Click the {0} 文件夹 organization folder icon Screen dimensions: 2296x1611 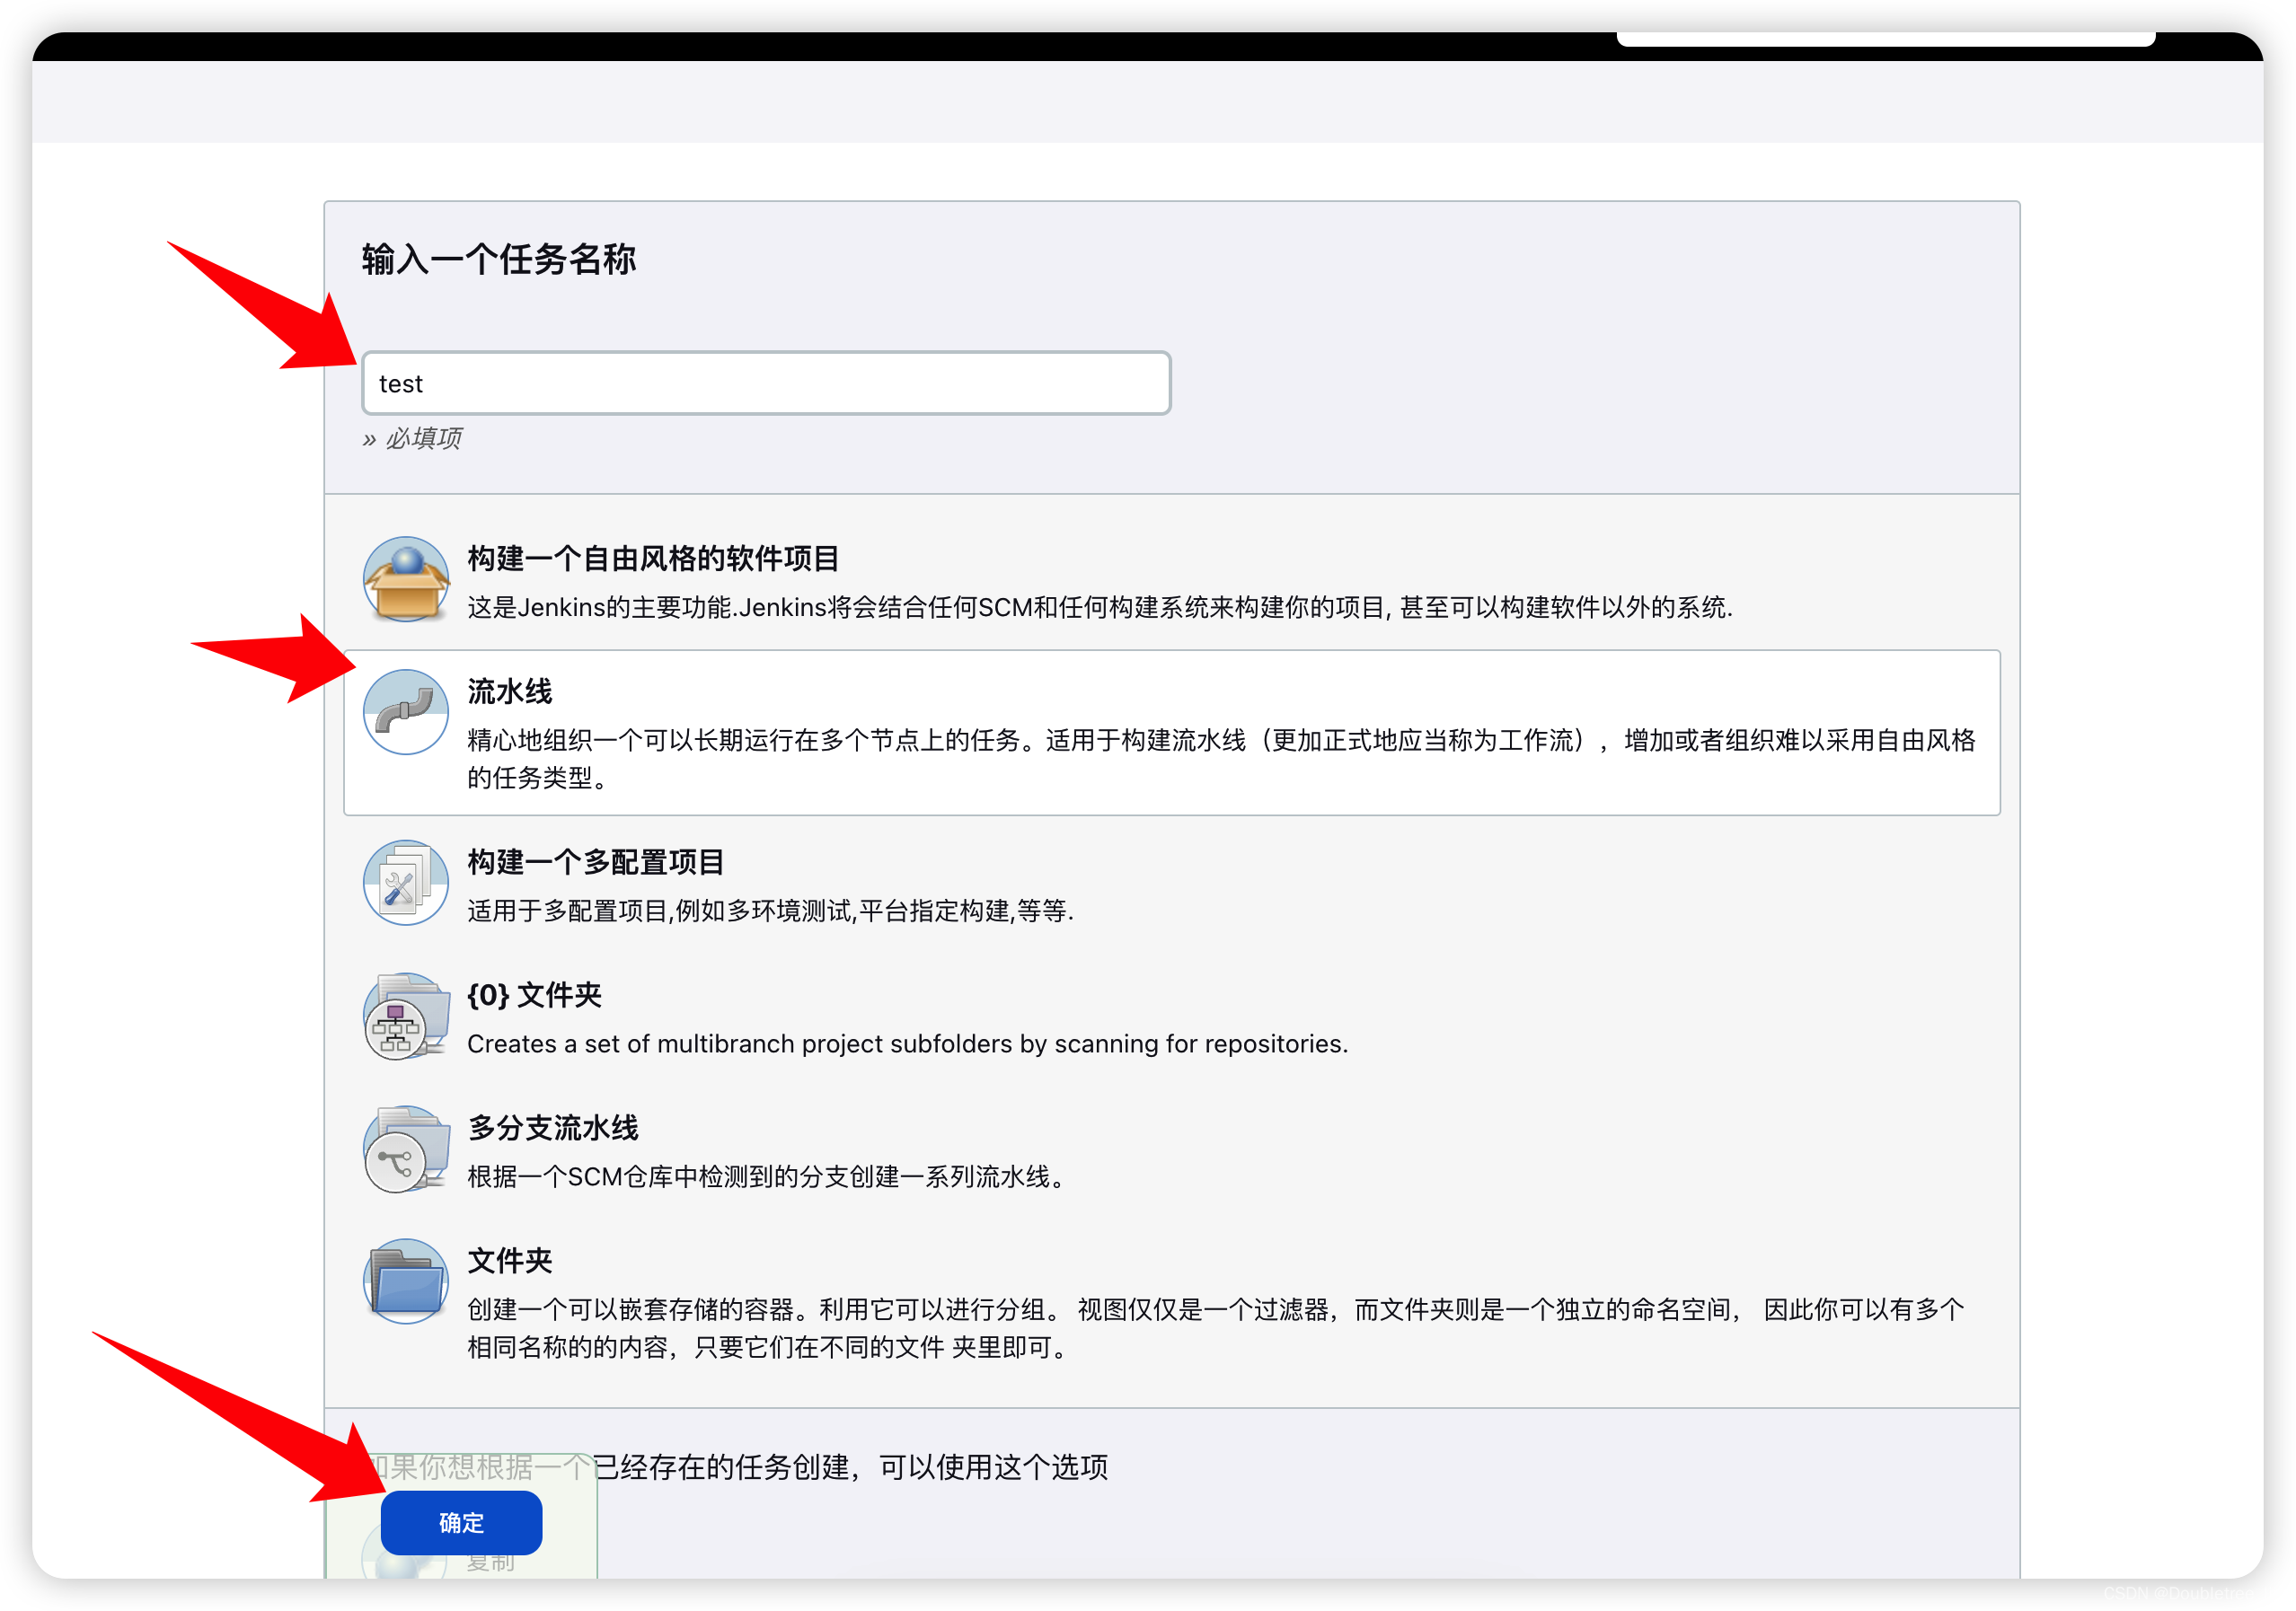pyautogui.click(x=405, y=1016)
